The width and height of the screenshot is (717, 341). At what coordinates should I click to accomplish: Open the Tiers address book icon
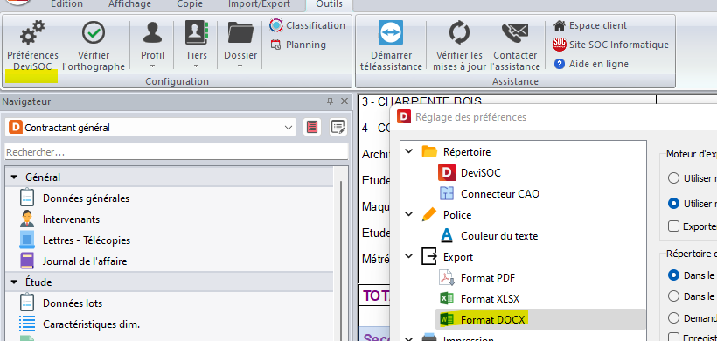pos(197,32)
